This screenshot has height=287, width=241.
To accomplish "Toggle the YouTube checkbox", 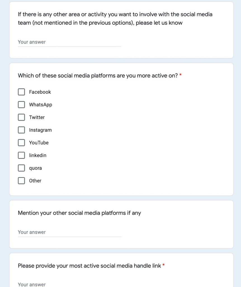I will tap(22, 143).
